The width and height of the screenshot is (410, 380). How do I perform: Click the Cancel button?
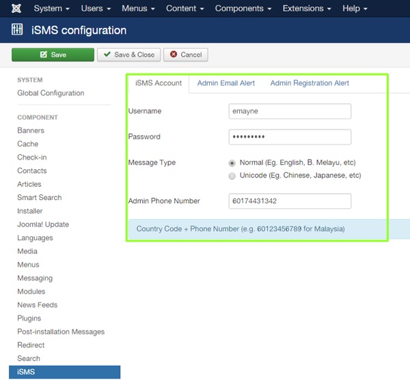[x=186, y=55]
